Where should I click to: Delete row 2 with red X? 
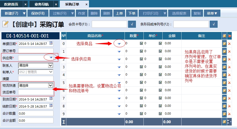click(x=229, y=59)
